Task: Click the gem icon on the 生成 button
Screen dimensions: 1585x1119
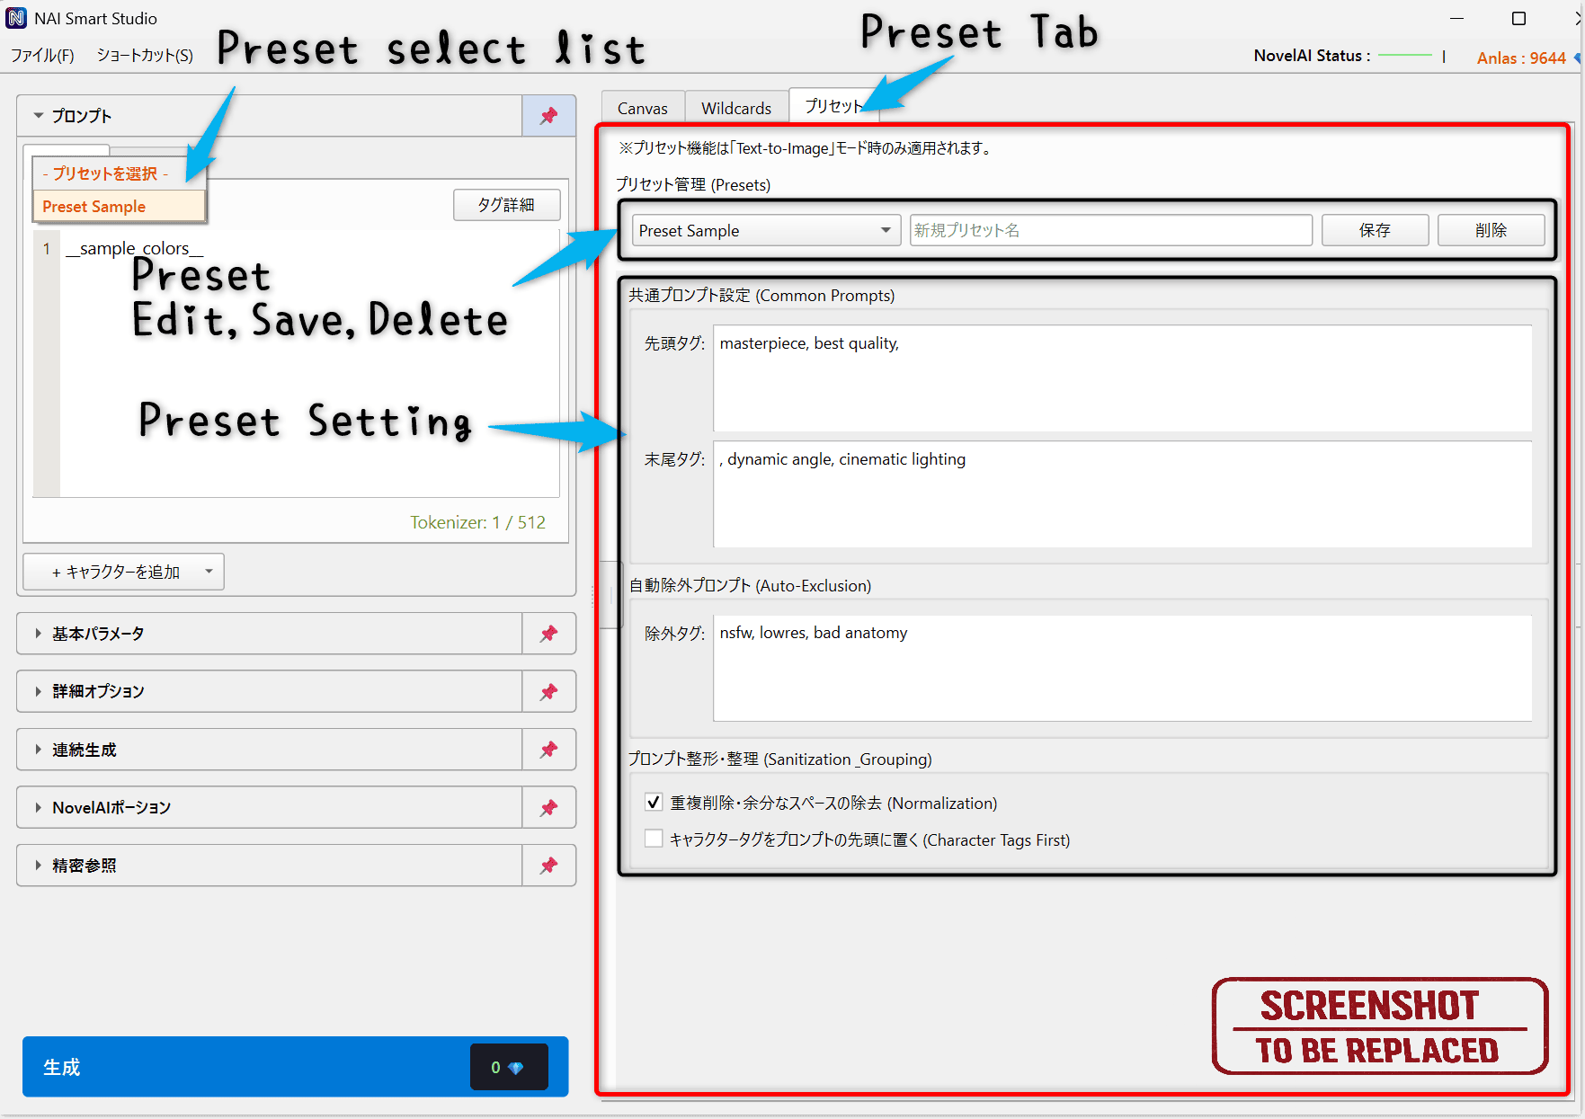Action: pyautogui.click(x=518, y=1067)
